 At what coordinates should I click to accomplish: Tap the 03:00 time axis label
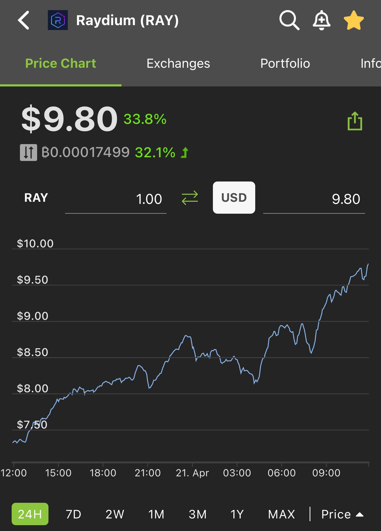237,473
